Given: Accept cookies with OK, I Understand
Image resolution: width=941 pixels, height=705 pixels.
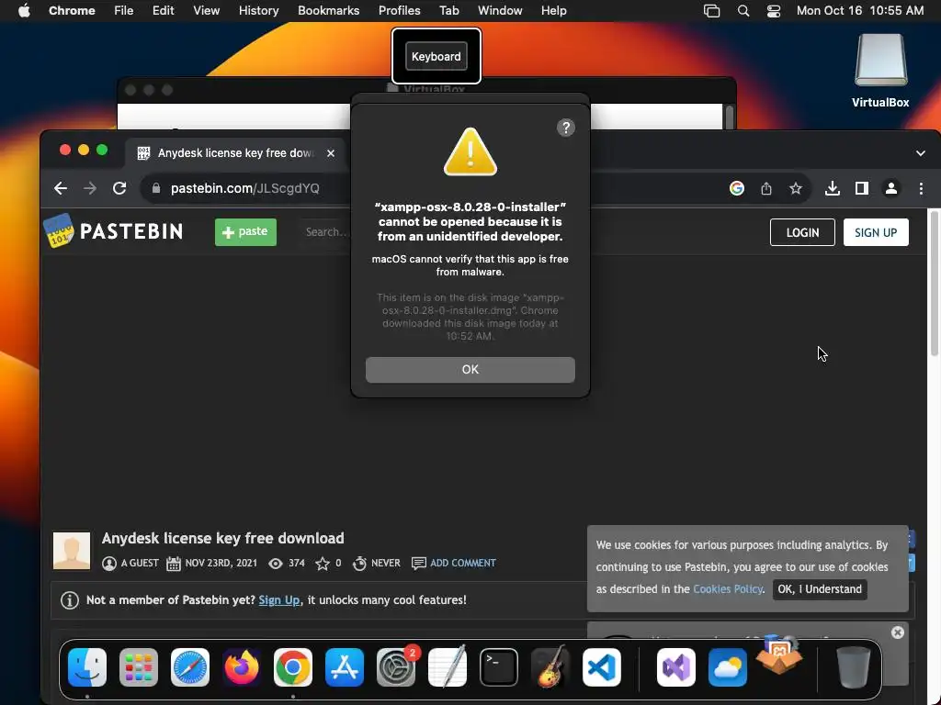Looking at the screenshot, I should (x=820, y=589).
